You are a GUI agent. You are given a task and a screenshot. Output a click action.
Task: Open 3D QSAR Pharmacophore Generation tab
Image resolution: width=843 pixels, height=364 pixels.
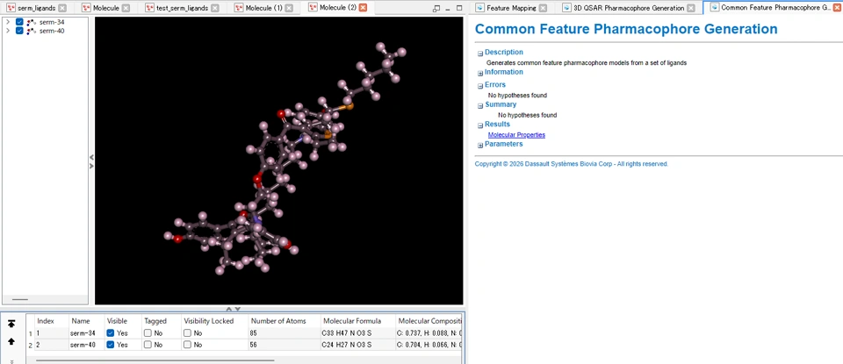coord(629,8)
